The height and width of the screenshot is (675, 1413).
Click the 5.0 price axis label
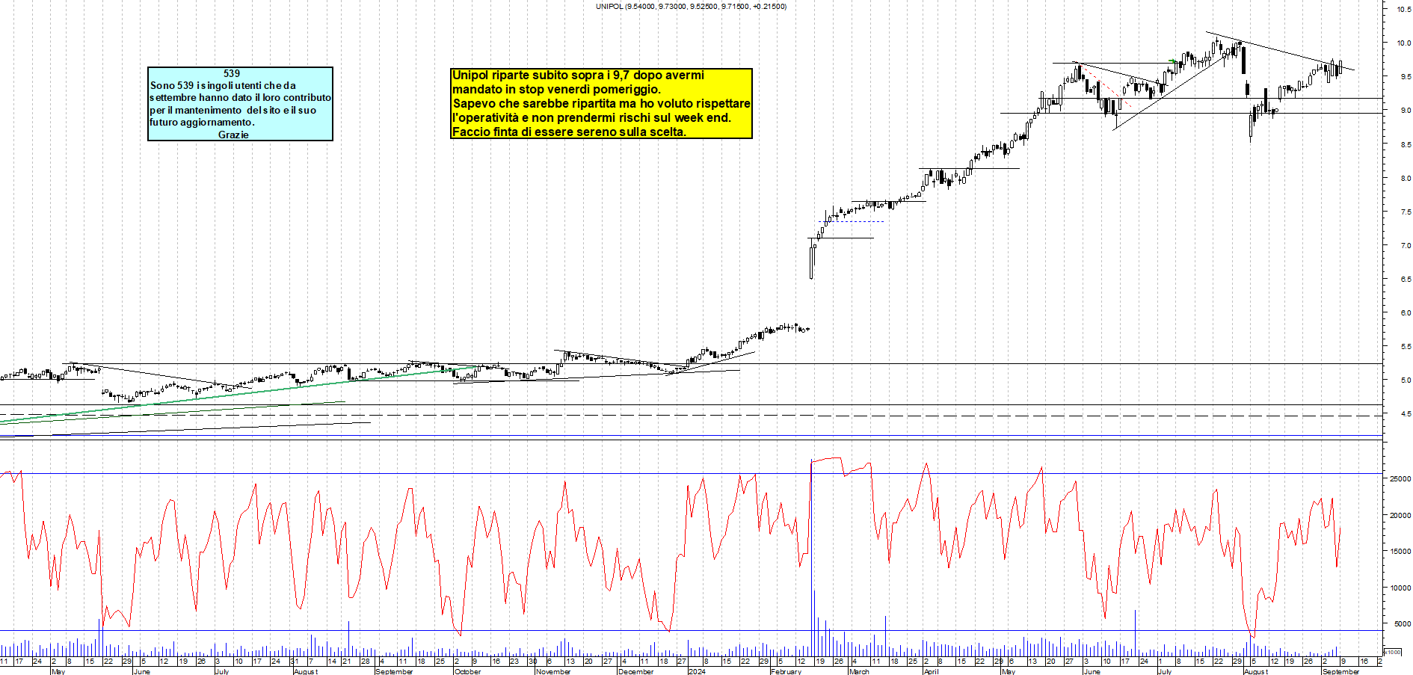(x=1406, y=380)
